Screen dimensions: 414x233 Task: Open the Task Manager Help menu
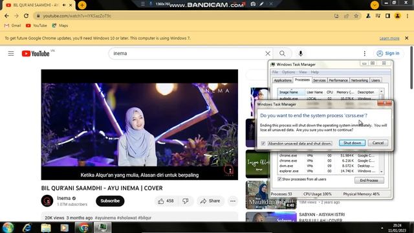[x=315, y=72]
